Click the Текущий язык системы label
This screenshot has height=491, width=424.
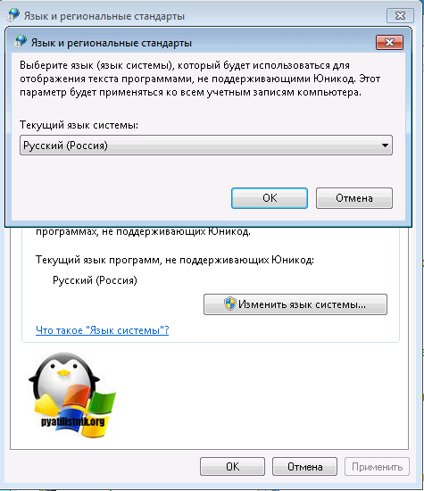pos(79,125)
